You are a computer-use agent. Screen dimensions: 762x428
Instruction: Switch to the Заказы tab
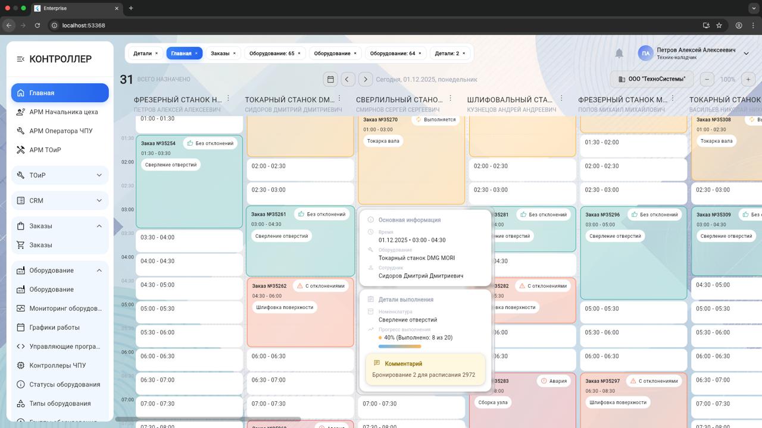coord(220,53)
